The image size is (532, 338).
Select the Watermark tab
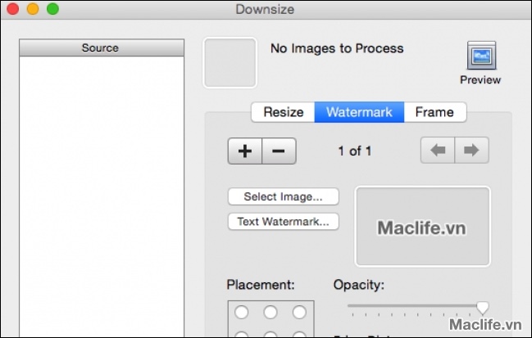(x=359, y=112)
